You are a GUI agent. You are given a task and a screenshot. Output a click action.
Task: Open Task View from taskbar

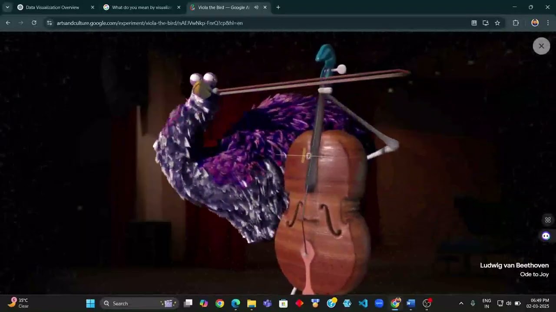pos(188,303)
